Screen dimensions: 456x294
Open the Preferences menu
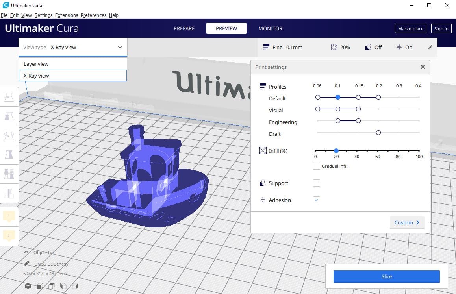[x=94, y=15]
